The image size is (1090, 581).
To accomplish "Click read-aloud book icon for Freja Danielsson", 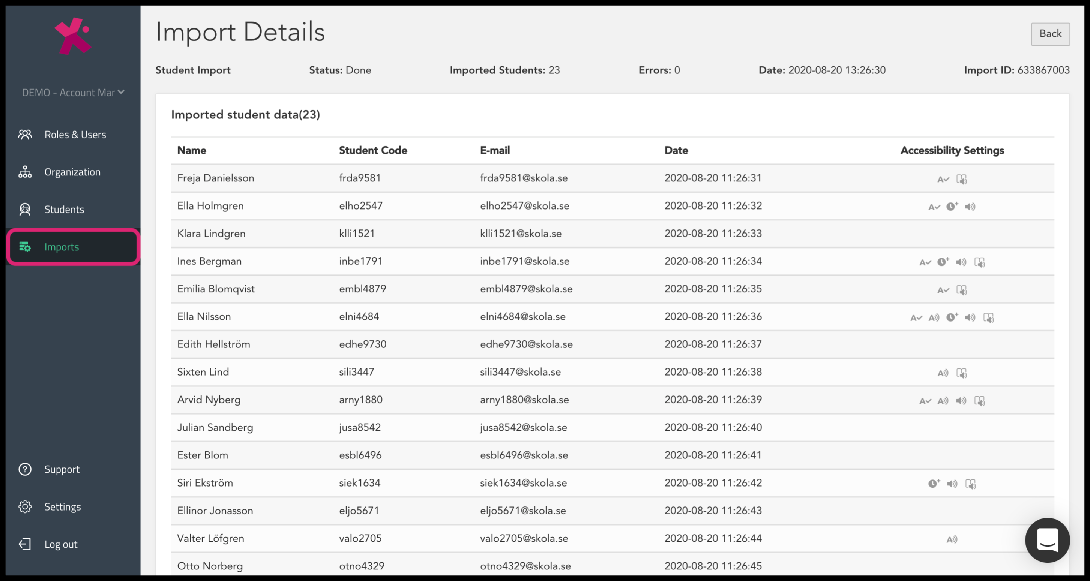I will 962,179.
